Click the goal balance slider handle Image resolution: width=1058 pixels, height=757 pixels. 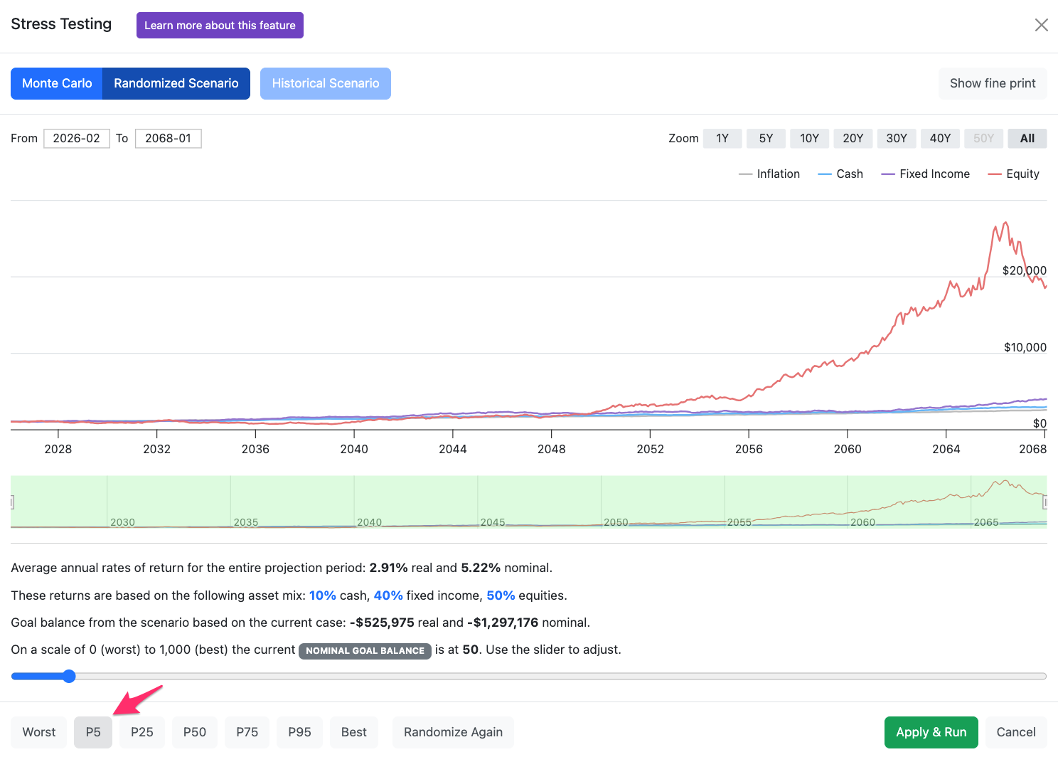[69, 676]
